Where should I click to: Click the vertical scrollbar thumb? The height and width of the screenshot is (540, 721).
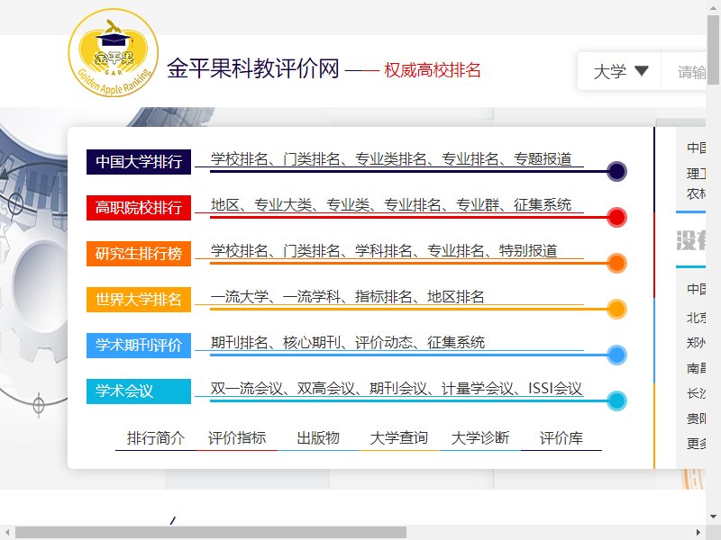tap(713, 49)
